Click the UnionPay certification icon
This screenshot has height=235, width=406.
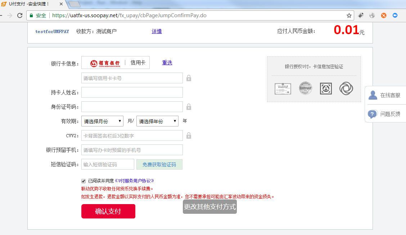tap(326, 88)
